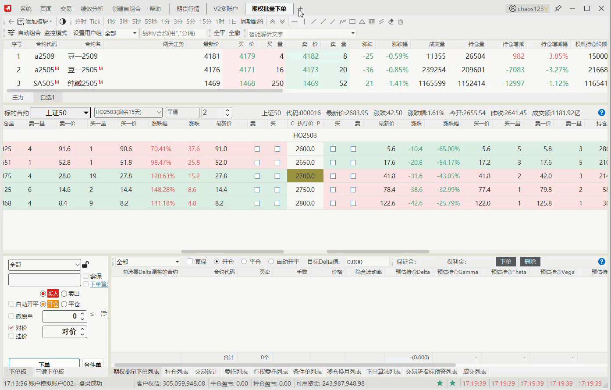Click the trash delete icon in toolbar
This screenshot has height=390, width=611.
(x=401, y=21)
